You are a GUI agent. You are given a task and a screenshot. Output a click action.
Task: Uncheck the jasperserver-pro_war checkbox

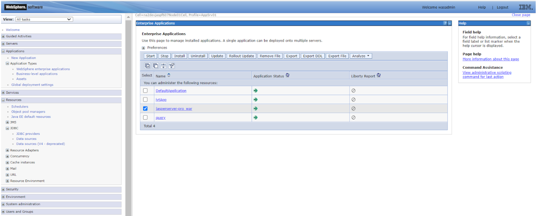(145, 109)
